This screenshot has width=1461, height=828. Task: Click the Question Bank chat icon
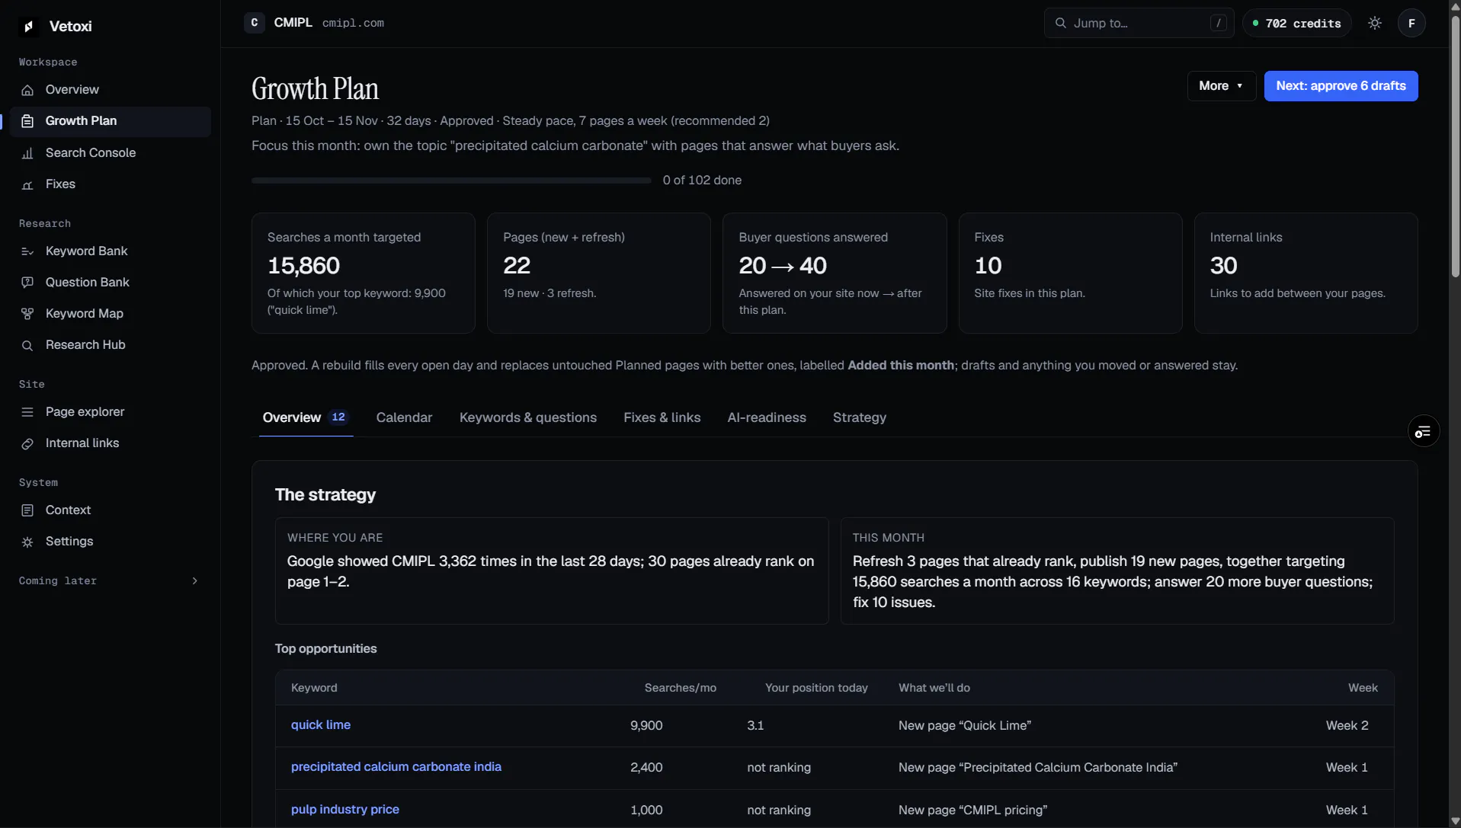pyautogui.click(x=27, y=283)
